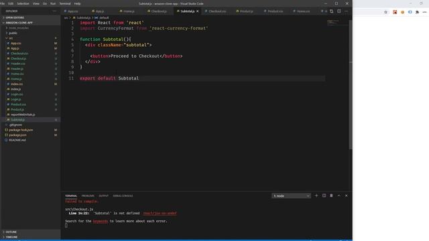This screenshot has height=241, width=429.
Task: Open package-lock.json in the explorer
Action: click(21, 130)
